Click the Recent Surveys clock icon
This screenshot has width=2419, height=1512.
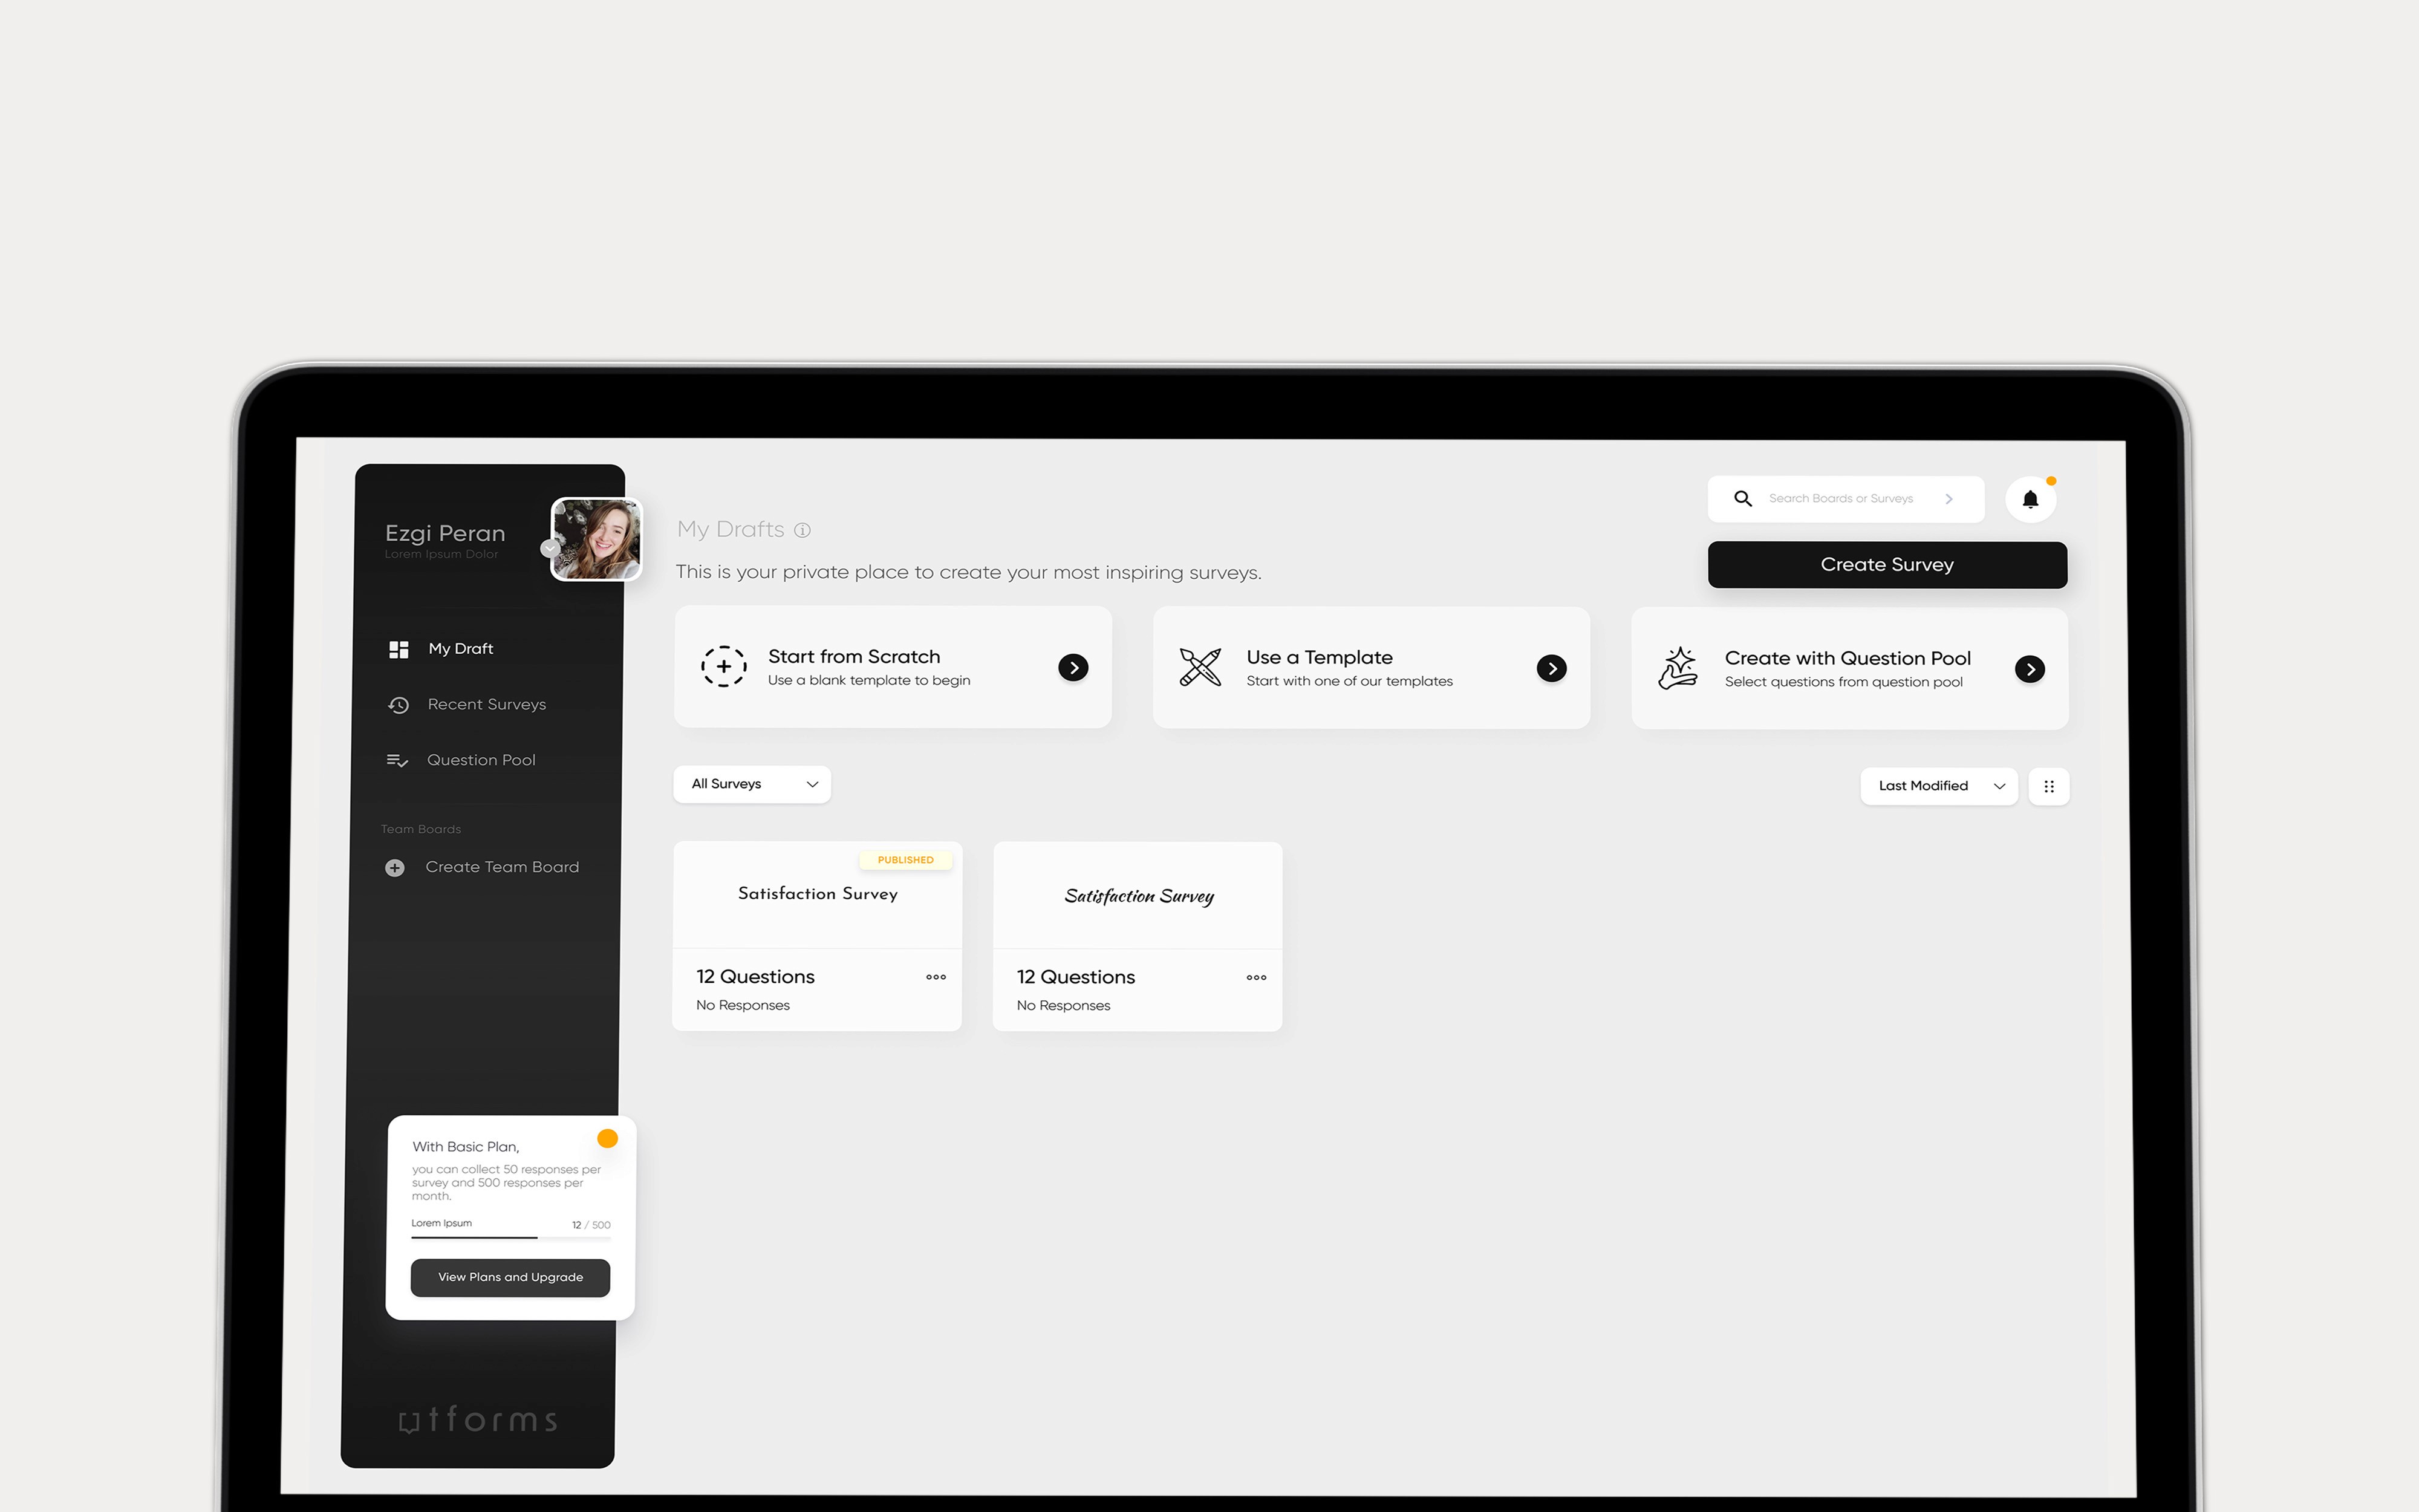coord(399,704)
